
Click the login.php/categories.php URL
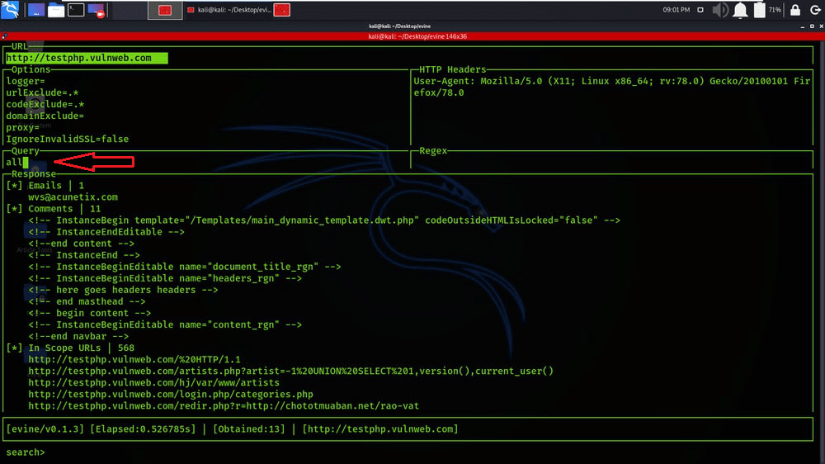click(x=171, y=394)
